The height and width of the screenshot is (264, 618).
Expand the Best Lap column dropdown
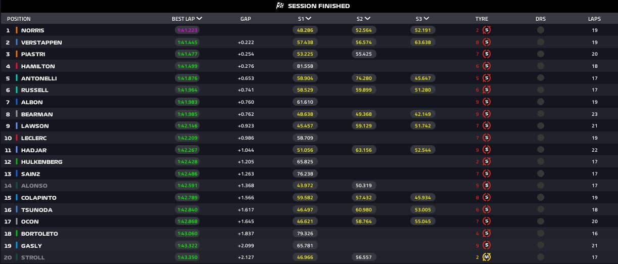pyautogui.click(x=199, y=19)
